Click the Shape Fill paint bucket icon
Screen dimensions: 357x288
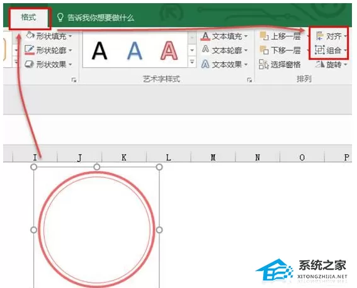(30, 36)
